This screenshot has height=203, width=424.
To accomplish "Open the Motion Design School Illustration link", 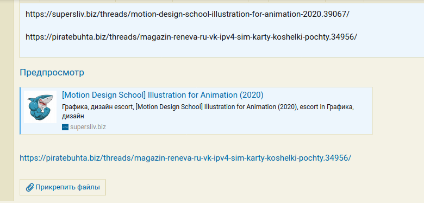I will [163, 95].
